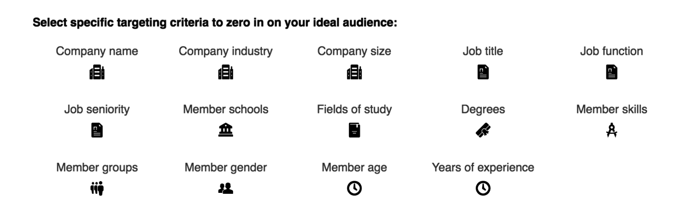Click the Member groups people icon
Viewport: 699px width, 204px height.
coord(97,188)
